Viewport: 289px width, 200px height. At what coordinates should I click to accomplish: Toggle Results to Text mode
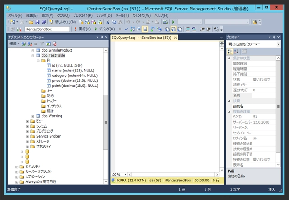tap(167, 29)
